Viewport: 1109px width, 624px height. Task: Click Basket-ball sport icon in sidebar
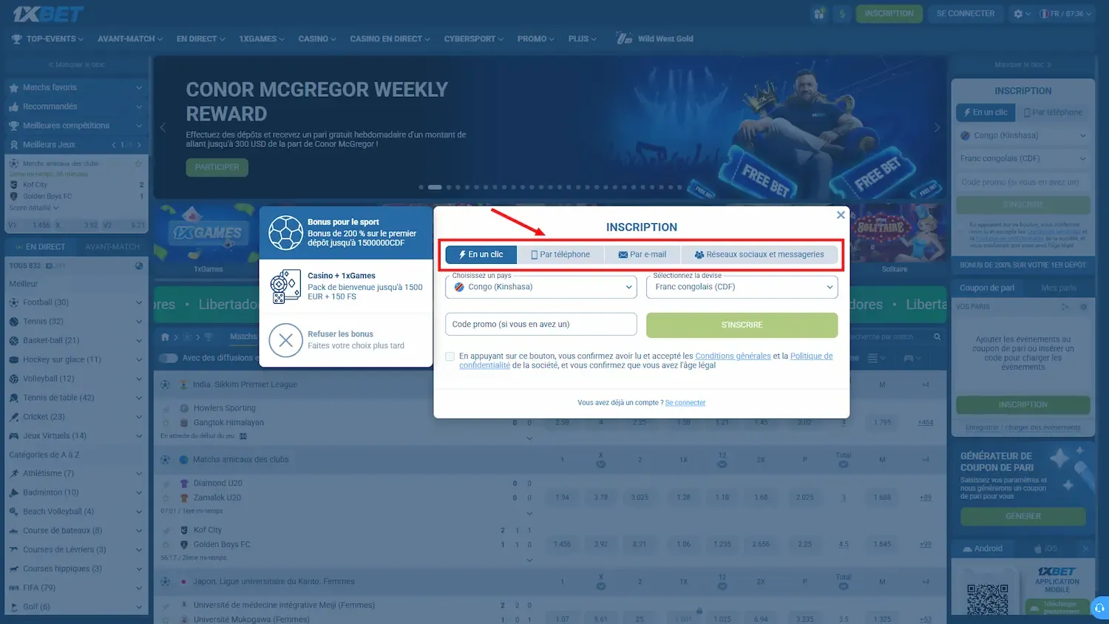(x=14, y=341)
